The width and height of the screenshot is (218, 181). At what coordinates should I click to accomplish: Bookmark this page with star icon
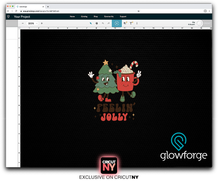tap(138, 11)
